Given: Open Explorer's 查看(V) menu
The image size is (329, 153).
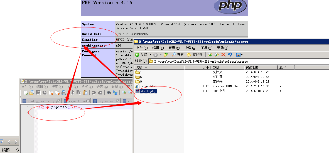Looking at the screenshot, I should pyautogui.click(x=174, y=48).
